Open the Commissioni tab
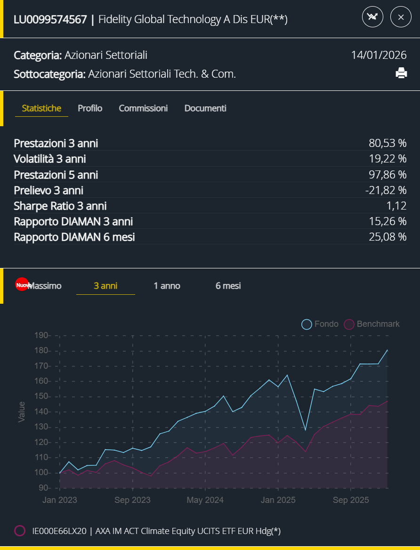 tap(143, 108)
